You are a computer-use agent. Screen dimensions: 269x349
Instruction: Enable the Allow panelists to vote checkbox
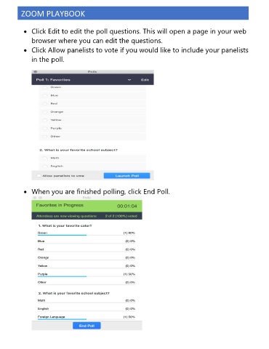[x=39, y=176]
